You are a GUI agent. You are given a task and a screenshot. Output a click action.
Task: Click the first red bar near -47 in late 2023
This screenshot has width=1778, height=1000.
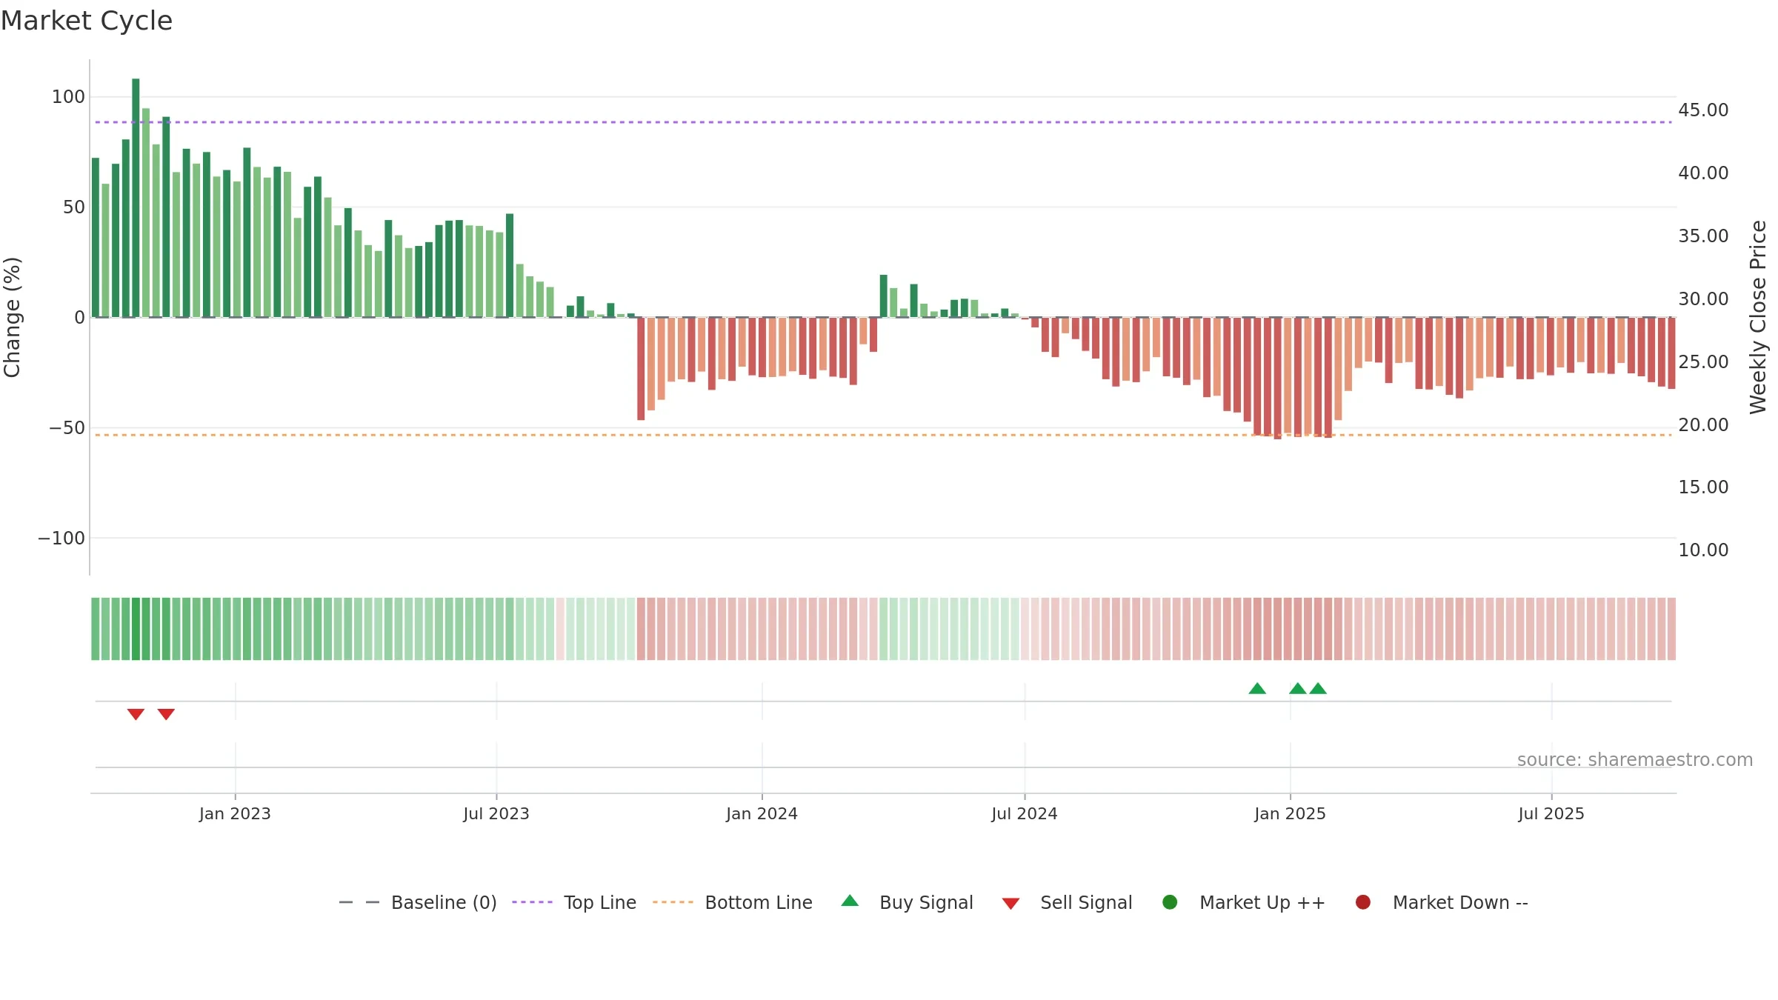pyautogui.click(x=641, y=369)
